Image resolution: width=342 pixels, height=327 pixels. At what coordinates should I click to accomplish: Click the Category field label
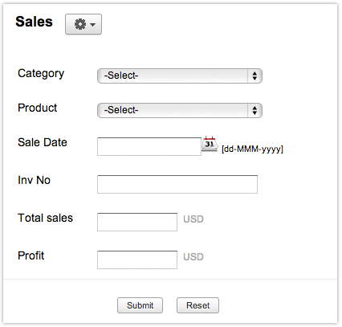[x=41, y=73]
